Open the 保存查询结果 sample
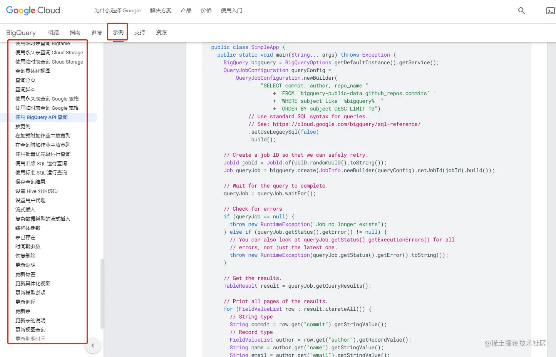 pos(30,182)
